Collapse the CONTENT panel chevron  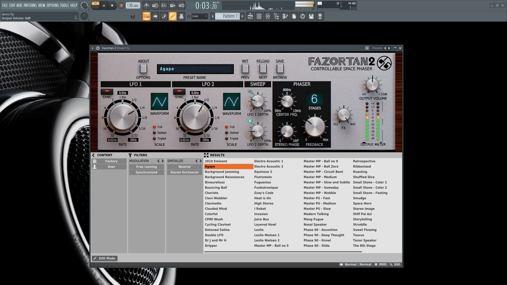(x=93, y=155)
